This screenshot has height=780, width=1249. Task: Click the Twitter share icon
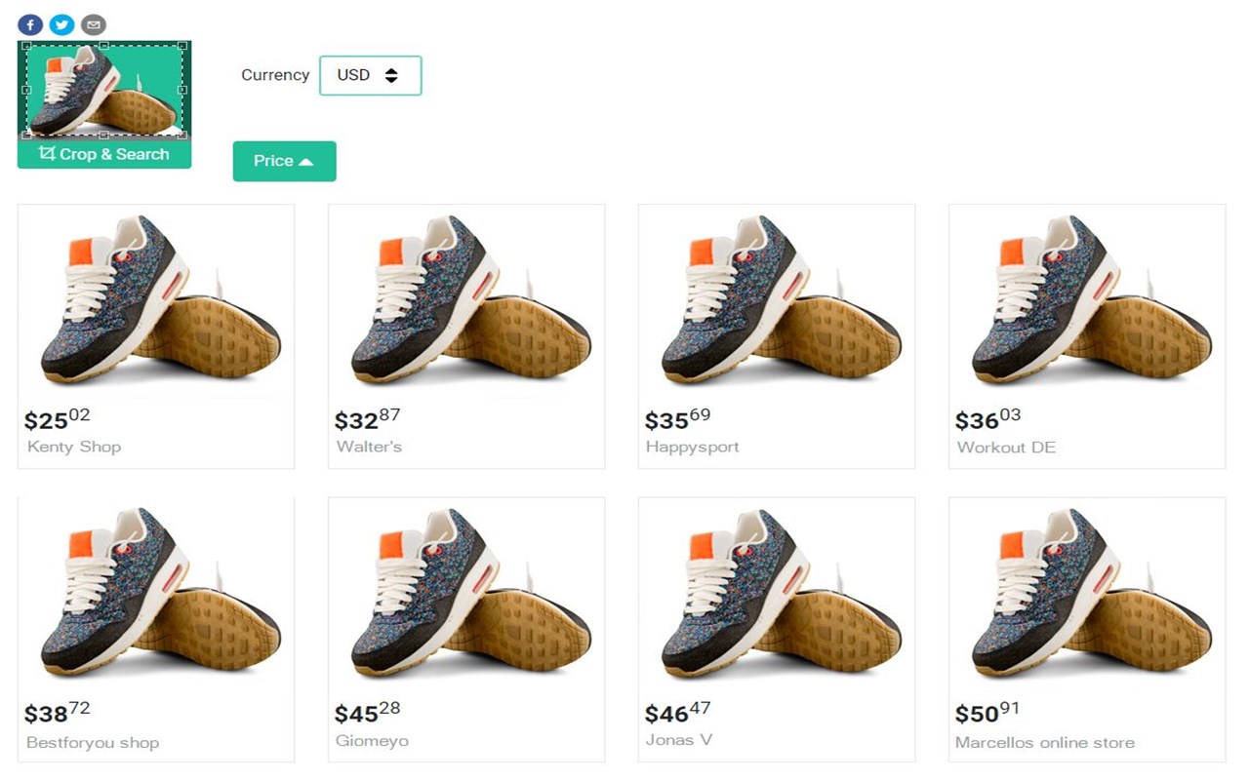[x=61, y=24]
